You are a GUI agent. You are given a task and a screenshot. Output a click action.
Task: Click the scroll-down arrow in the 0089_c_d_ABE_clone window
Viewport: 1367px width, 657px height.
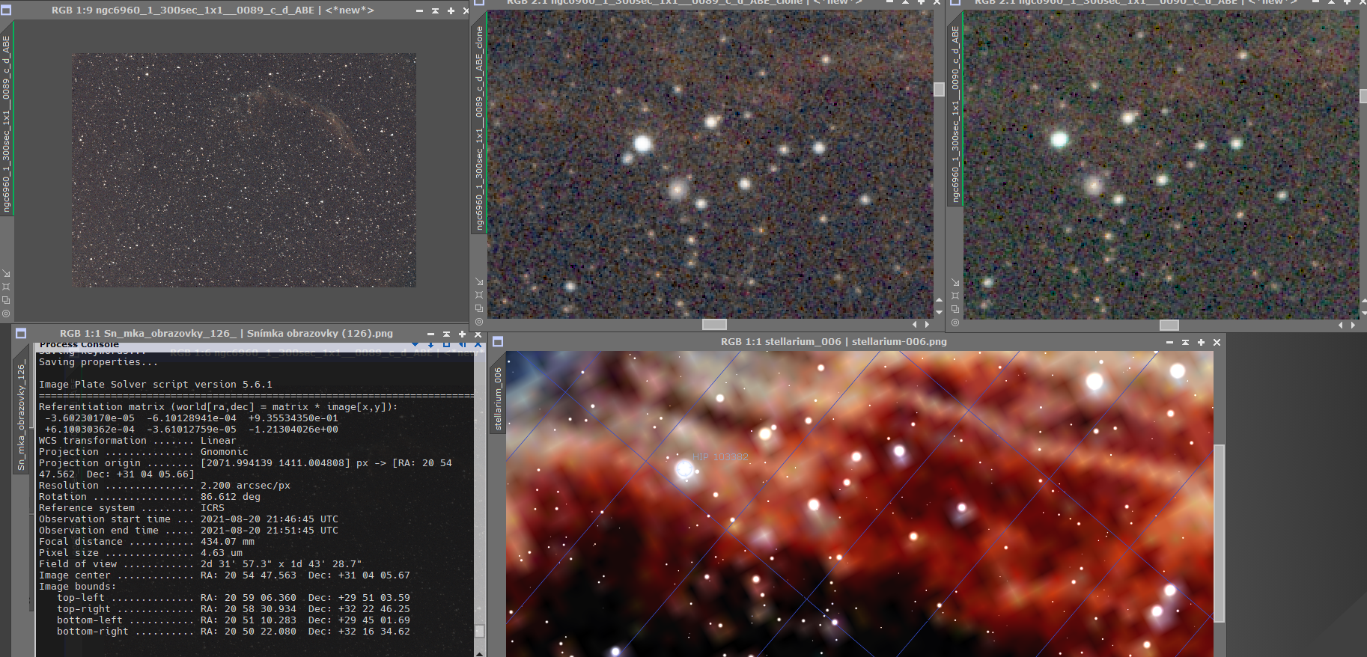[939, 311]
